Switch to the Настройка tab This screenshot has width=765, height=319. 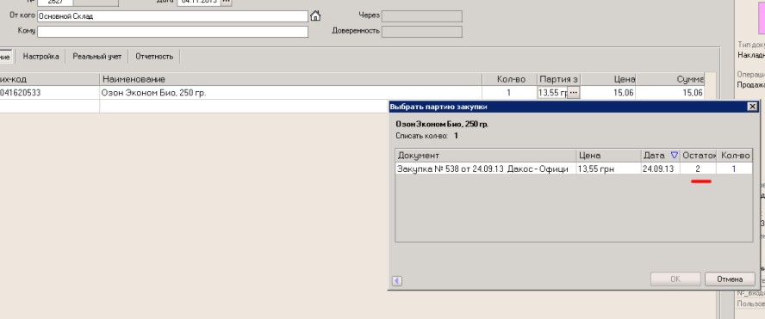41,57
